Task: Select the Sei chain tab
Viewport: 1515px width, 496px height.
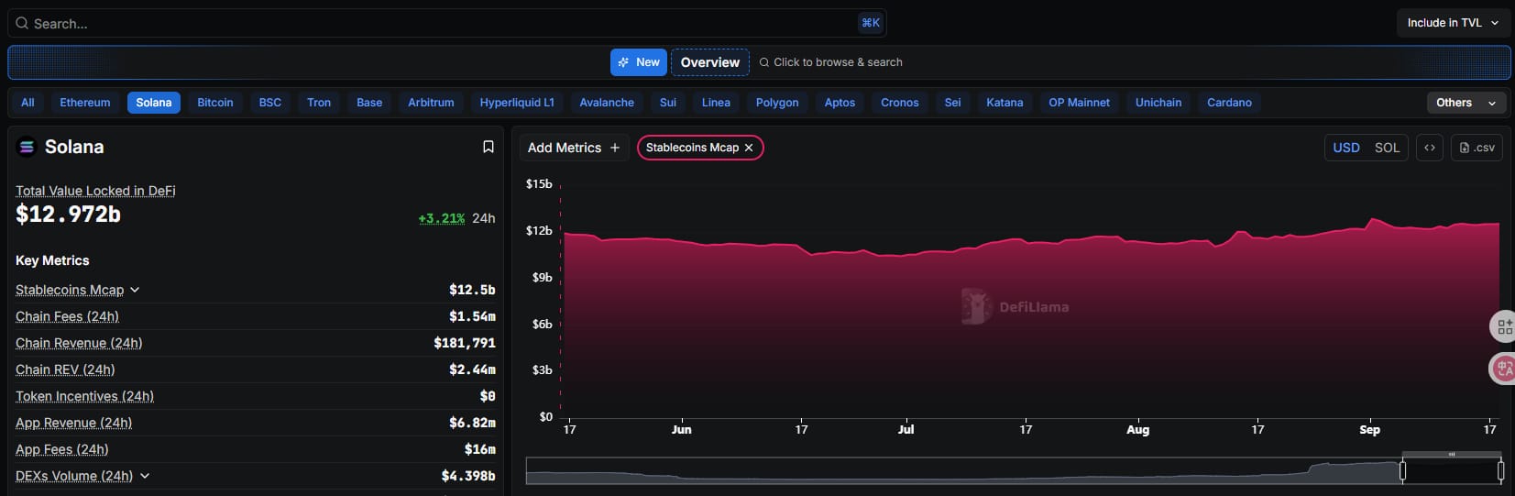Action: pos(953,103)
